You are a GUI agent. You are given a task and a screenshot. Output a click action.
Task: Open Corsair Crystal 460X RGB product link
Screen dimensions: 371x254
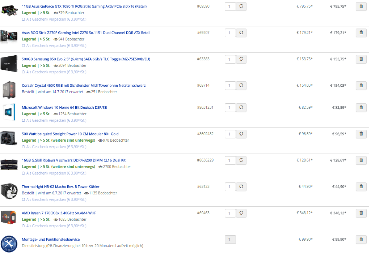[x=84, y=86]
